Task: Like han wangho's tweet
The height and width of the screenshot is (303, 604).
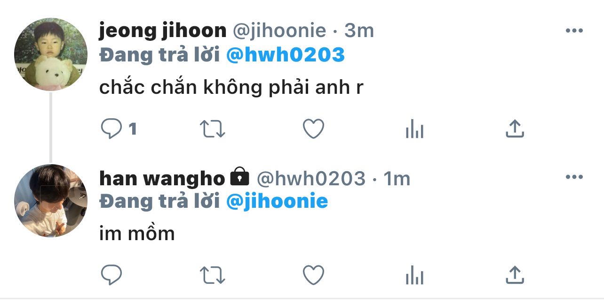Action: coord(313,275)
